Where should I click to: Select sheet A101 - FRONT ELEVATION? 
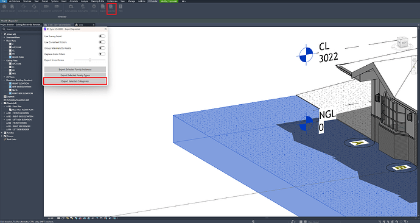click(x=18, y=113)
